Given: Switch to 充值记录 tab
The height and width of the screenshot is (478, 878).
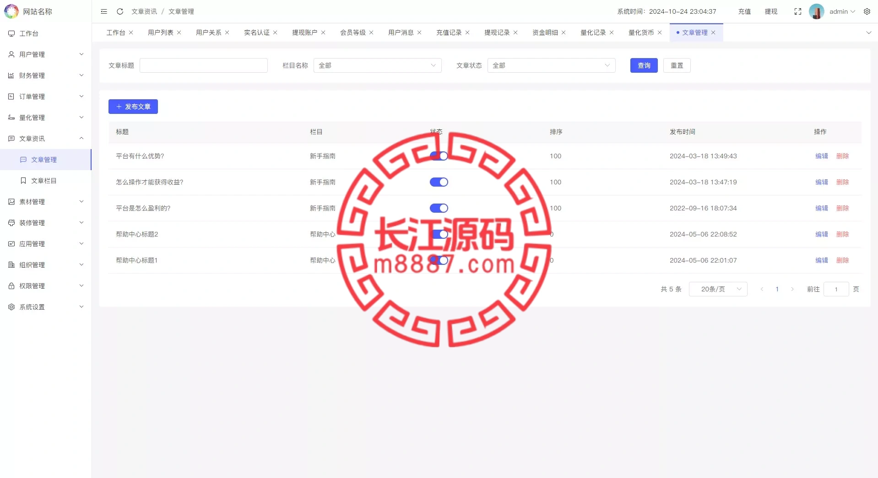Looking at the screenshot, I should pos(449,32).
